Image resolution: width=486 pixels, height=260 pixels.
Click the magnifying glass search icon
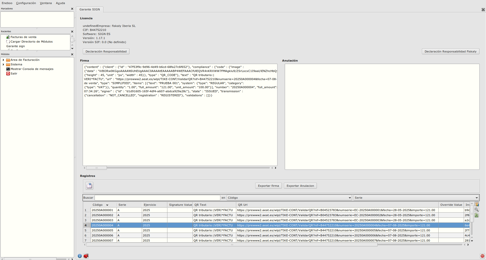coord(477,210)
